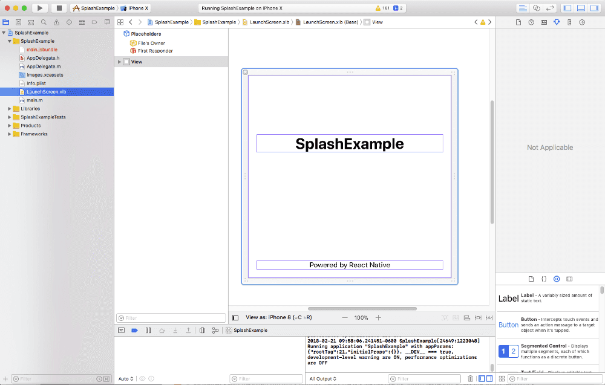Open the test navigator tab
Screen dimensions: 605x385
(69, 22)
